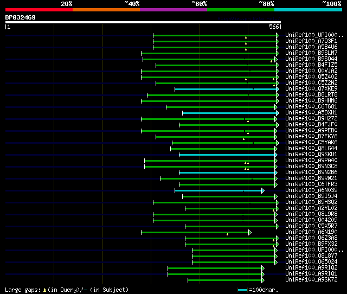
Task: Select the UniRef100_C5YAK6 label
Action: pyautogui.click(x=311, y=143)
